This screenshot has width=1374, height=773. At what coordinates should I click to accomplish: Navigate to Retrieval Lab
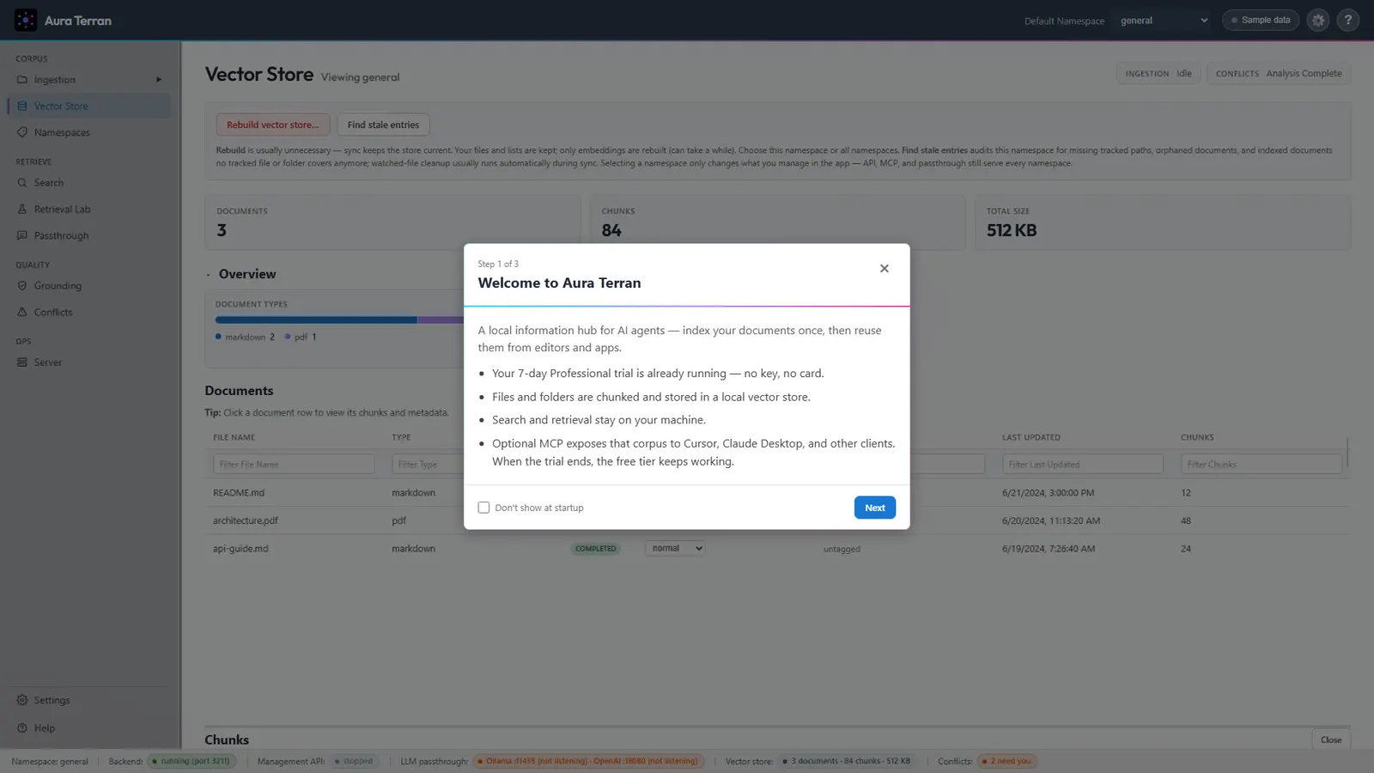(89, 210)
